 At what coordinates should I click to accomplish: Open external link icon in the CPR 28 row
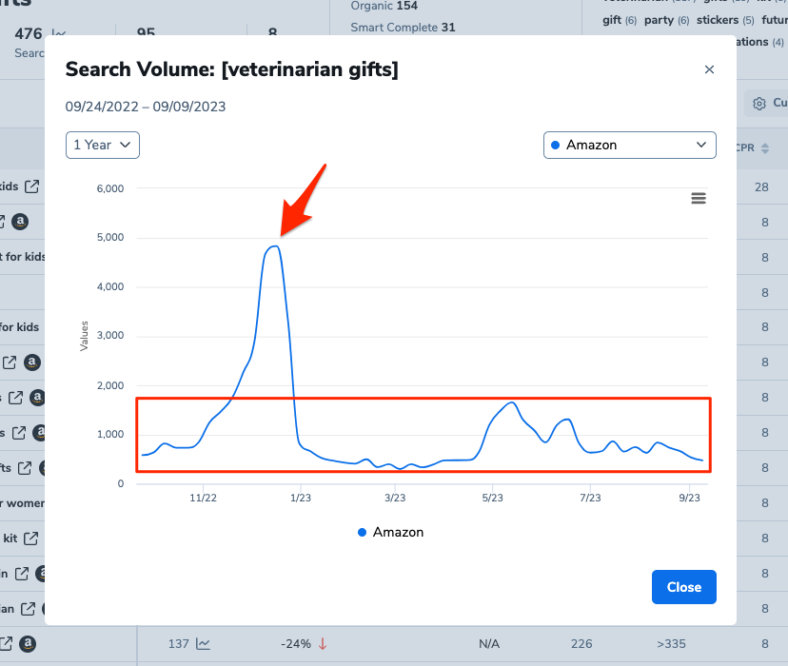pos(32,186)
